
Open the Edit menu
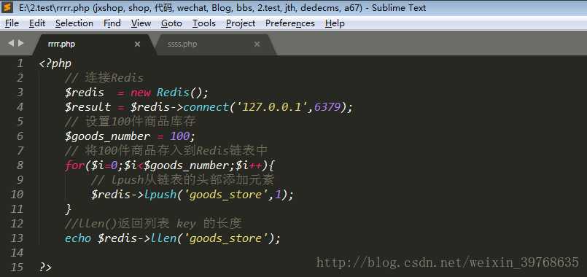tap(37, 23)
